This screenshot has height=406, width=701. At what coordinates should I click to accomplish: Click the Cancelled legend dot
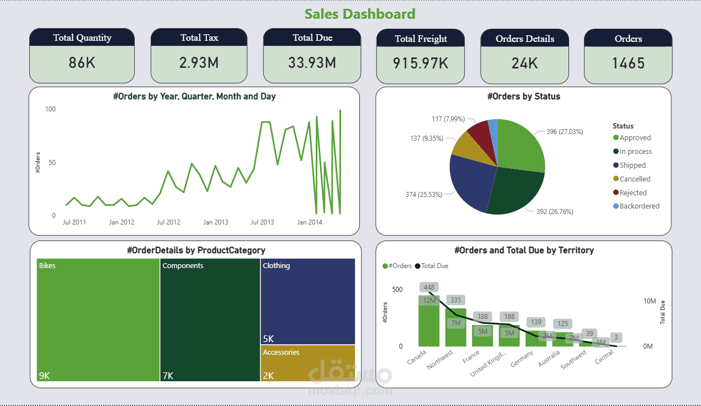(x=617, y=179)
